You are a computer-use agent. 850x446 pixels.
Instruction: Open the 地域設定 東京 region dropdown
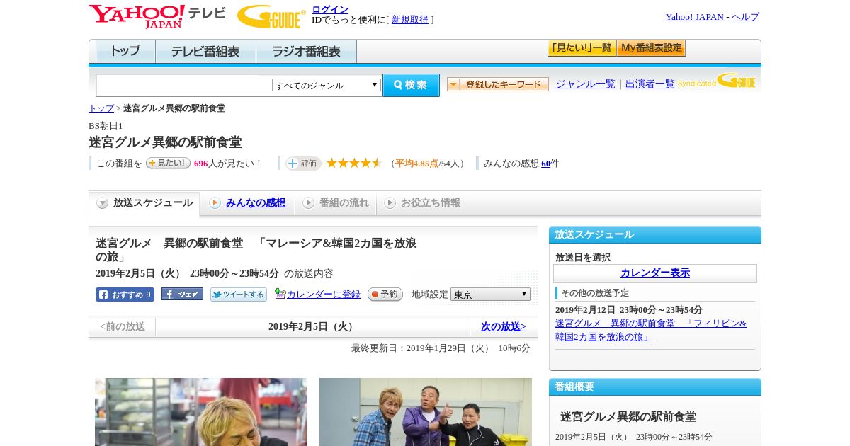tap(490, 294)
